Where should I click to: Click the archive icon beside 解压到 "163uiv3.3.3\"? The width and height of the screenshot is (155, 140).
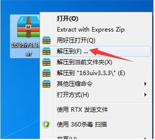coord(46,73)
